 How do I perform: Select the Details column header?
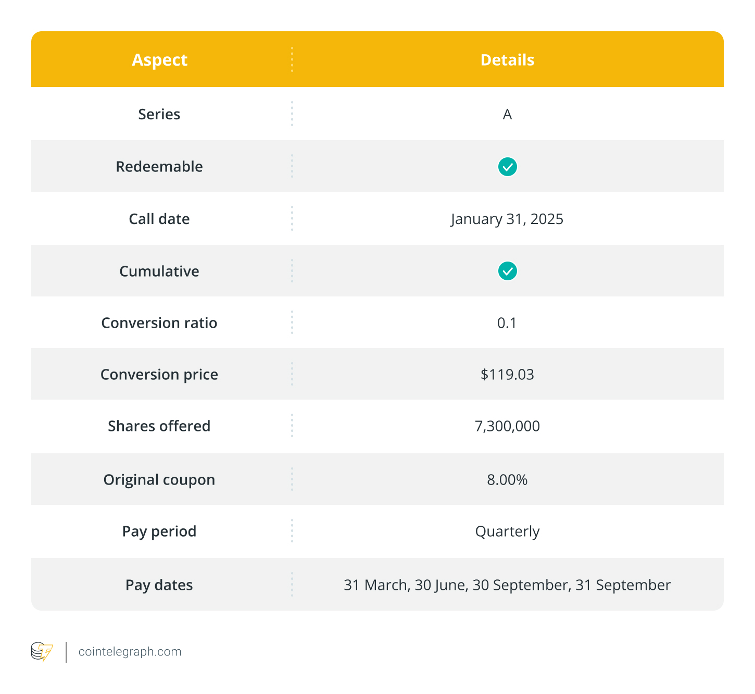pos(507,60)
